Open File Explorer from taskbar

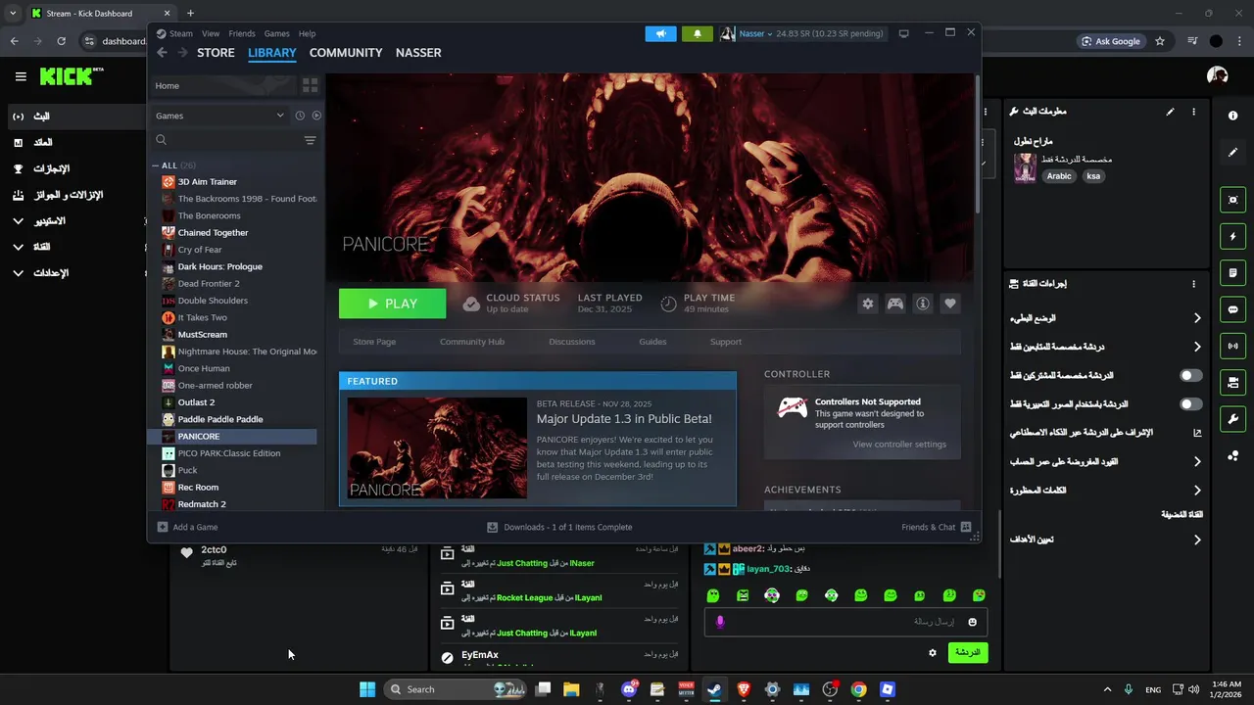point(571,689)
